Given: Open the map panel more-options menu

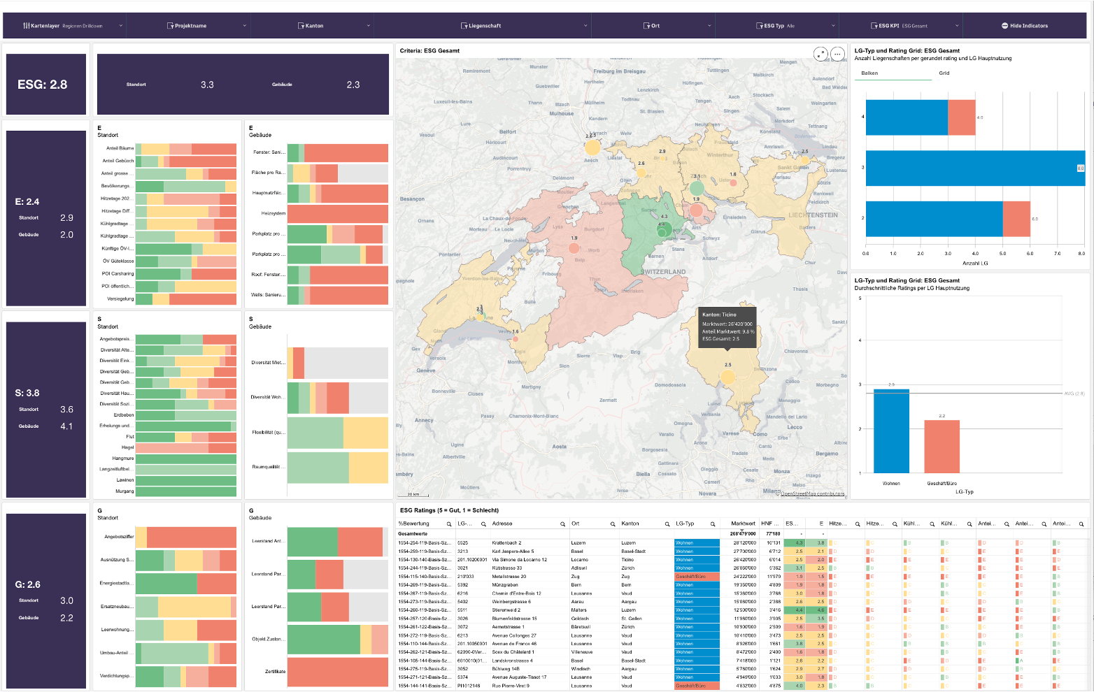Looking at the screenshot, I should (837, 54).
